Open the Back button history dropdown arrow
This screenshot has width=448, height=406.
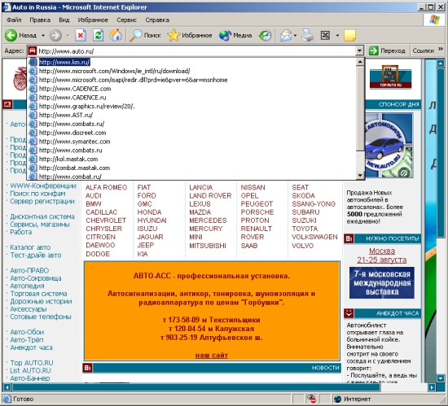point(43,36)
